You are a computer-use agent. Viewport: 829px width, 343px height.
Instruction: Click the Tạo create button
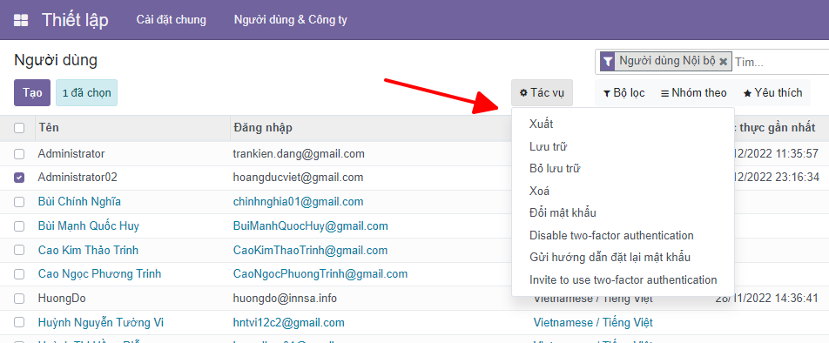(31, 93)
